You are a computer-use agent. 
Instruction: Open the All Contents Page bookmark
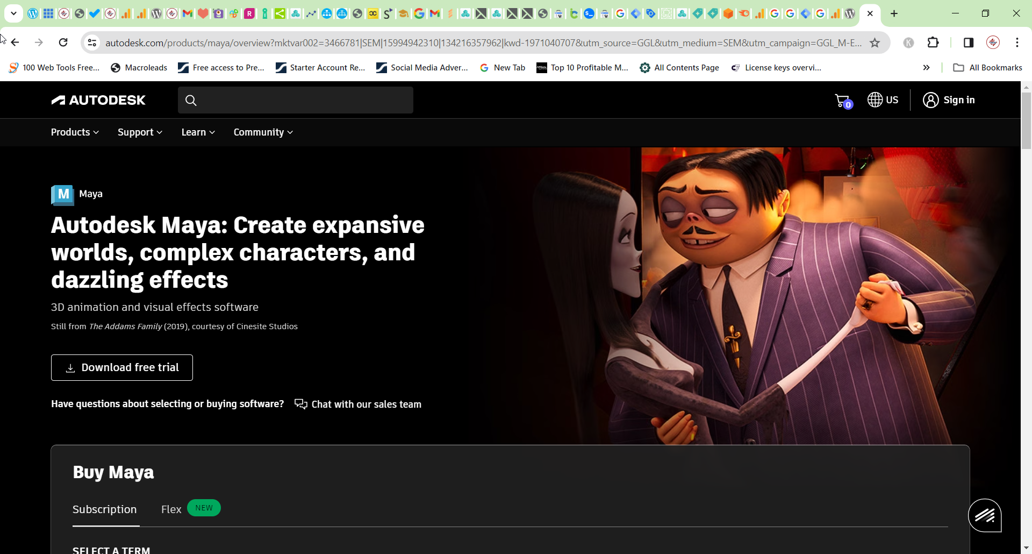679,67
